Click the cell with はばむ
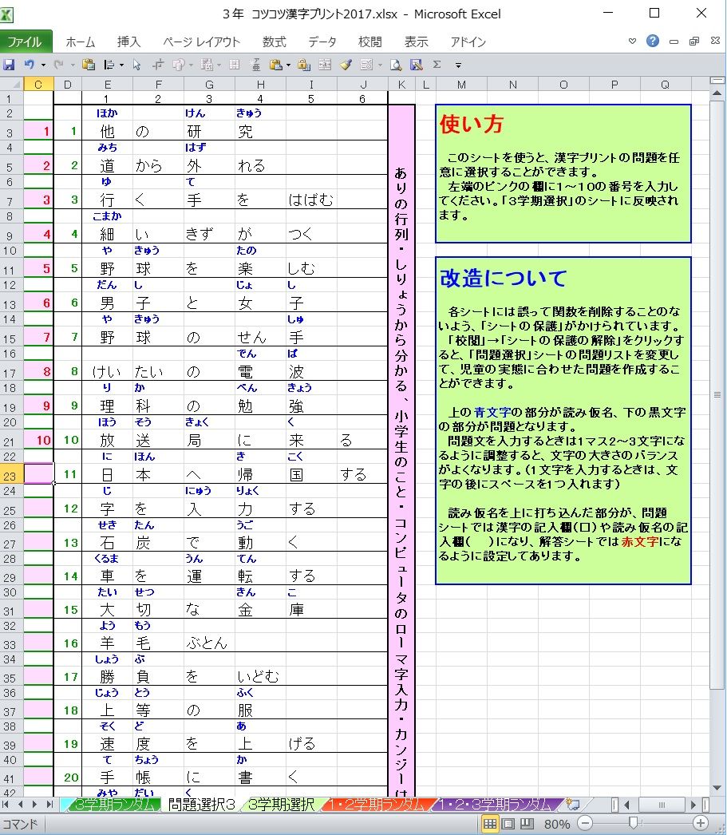The image size is (727, 835). click(311, 200)
